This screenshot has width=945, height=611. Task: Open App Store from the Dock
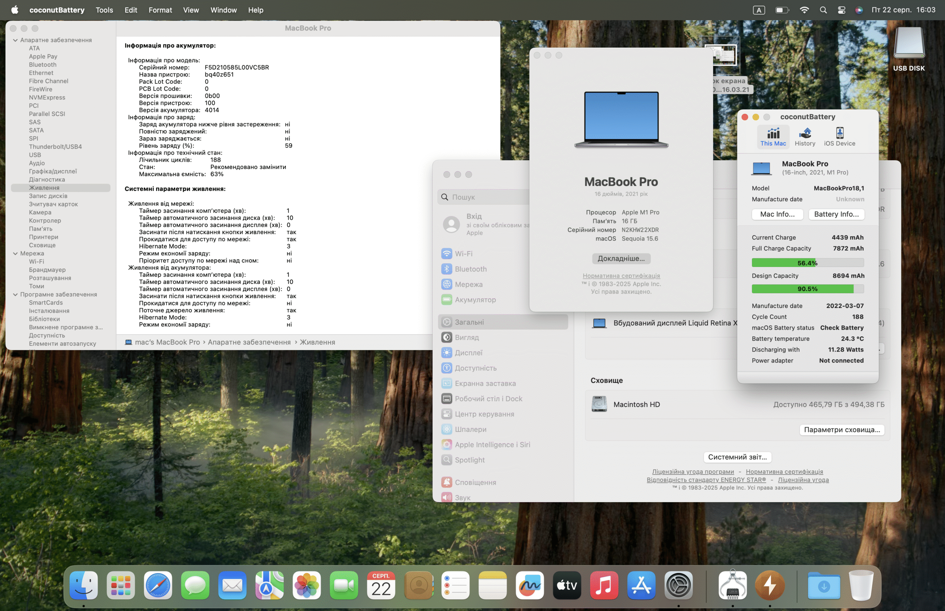641,585
